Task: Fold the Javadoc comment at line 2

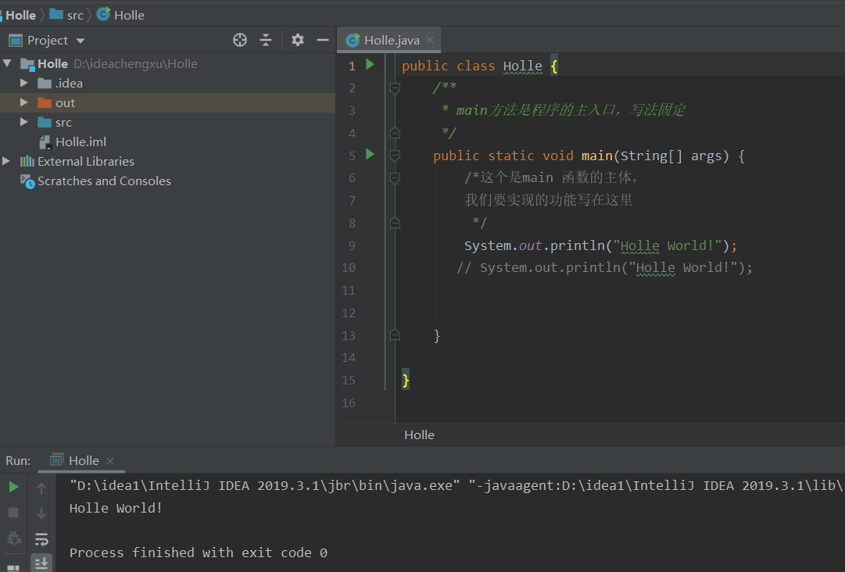Action: pos(395,88)
